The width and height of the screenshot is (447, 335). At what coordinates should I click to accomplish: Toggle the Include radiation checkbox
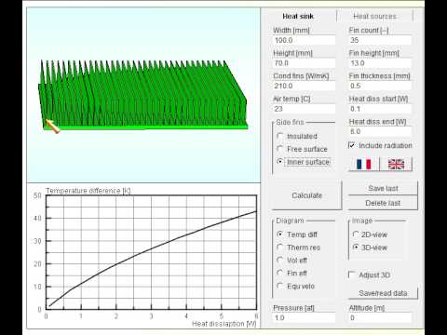[352, 145]
